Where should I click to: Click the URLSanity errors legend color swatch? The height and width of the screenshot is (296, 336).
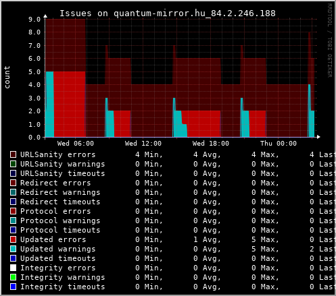point(14,154)
